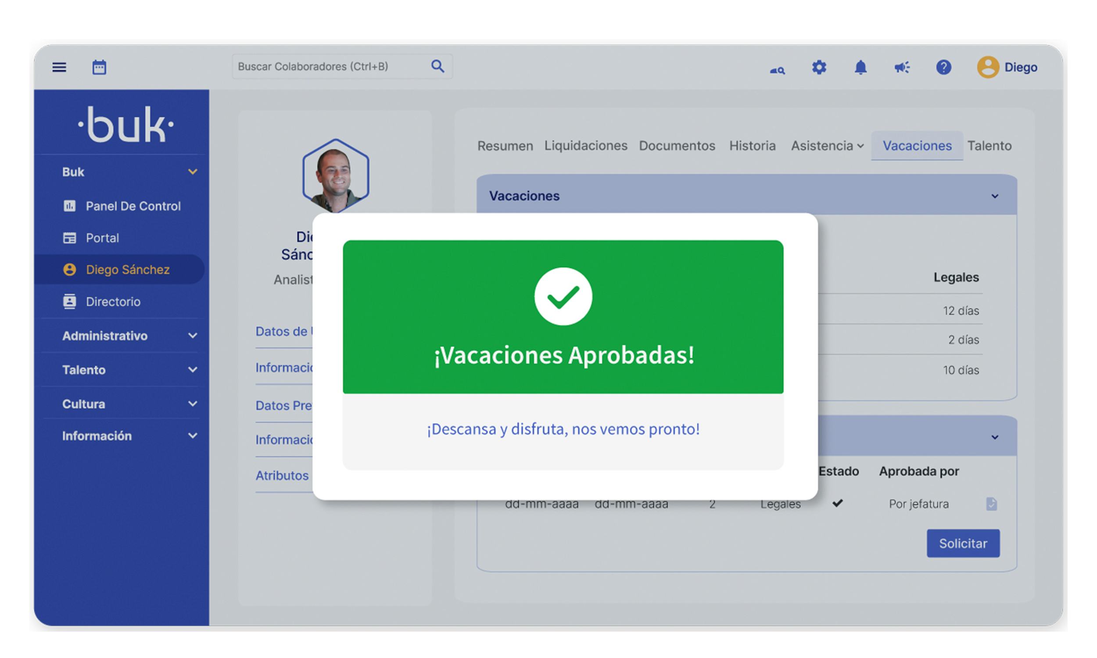Open the notifications bell

[860, 68]
